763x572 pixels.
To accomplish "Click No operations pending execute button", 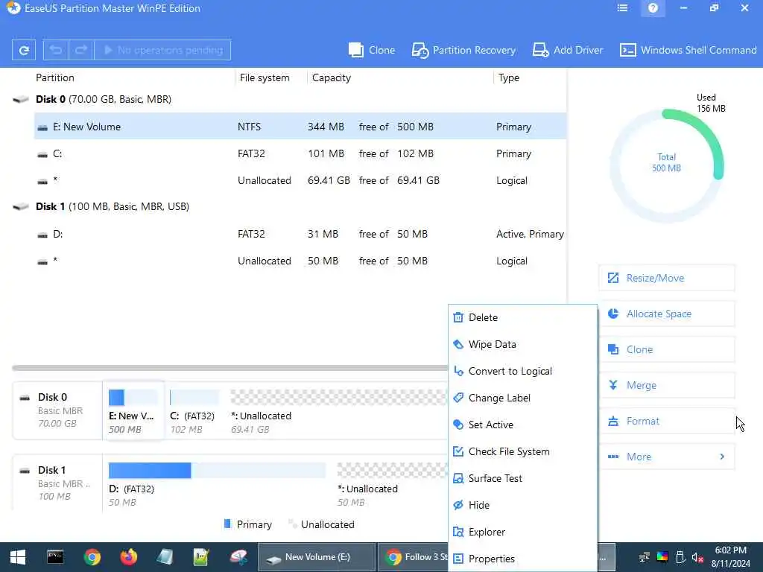I will (x=162, y=50).
